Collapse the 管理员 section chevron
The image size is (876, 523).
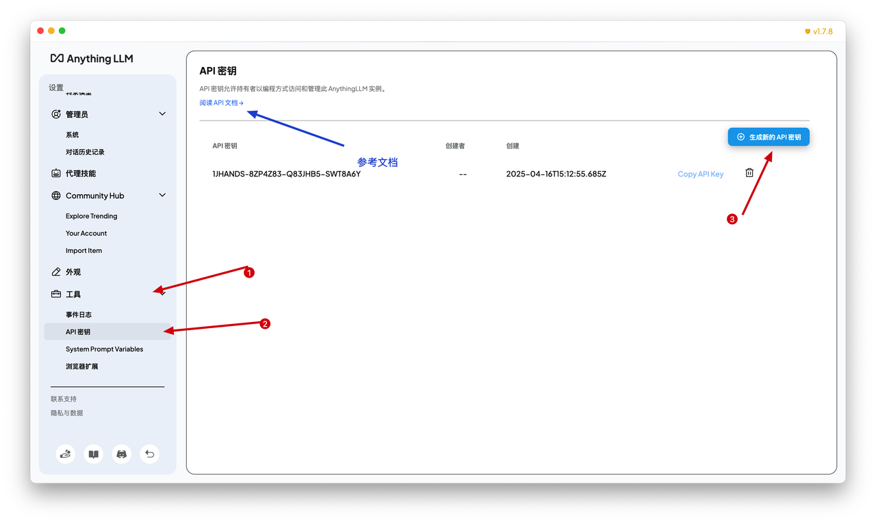162,113
